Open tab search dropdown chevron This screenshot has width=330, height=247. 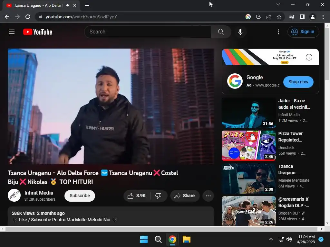coord(278,5)
